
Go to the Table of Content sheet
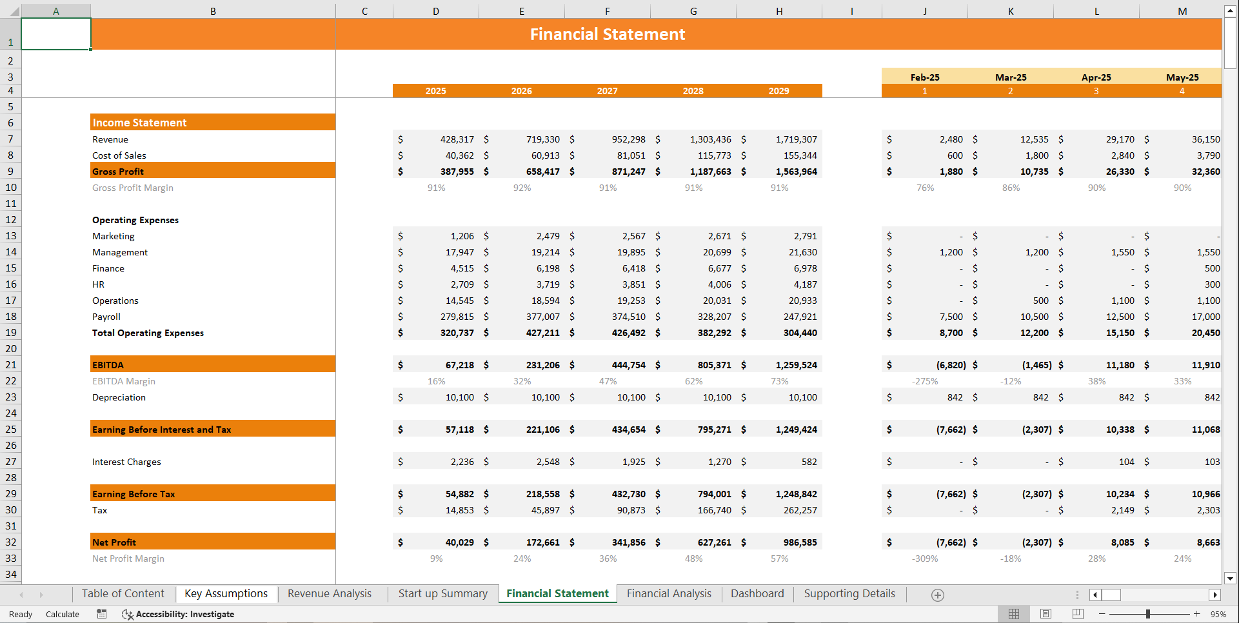pos(123,593)
